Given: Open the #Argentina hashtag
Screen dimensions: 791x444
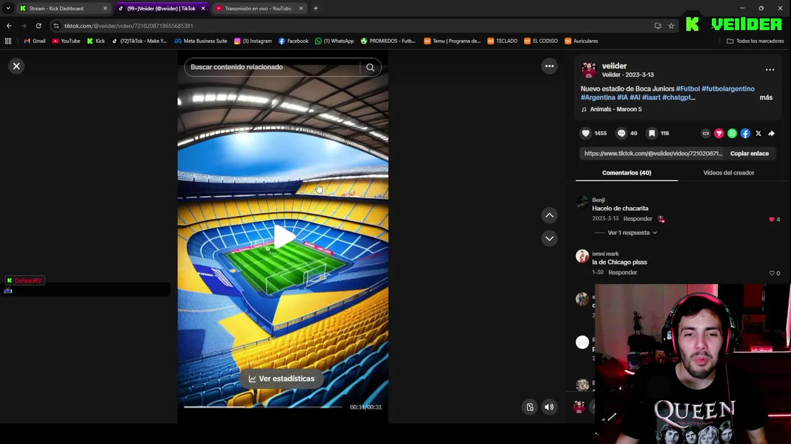Looking at the screenshot, I should click(598, 97).
